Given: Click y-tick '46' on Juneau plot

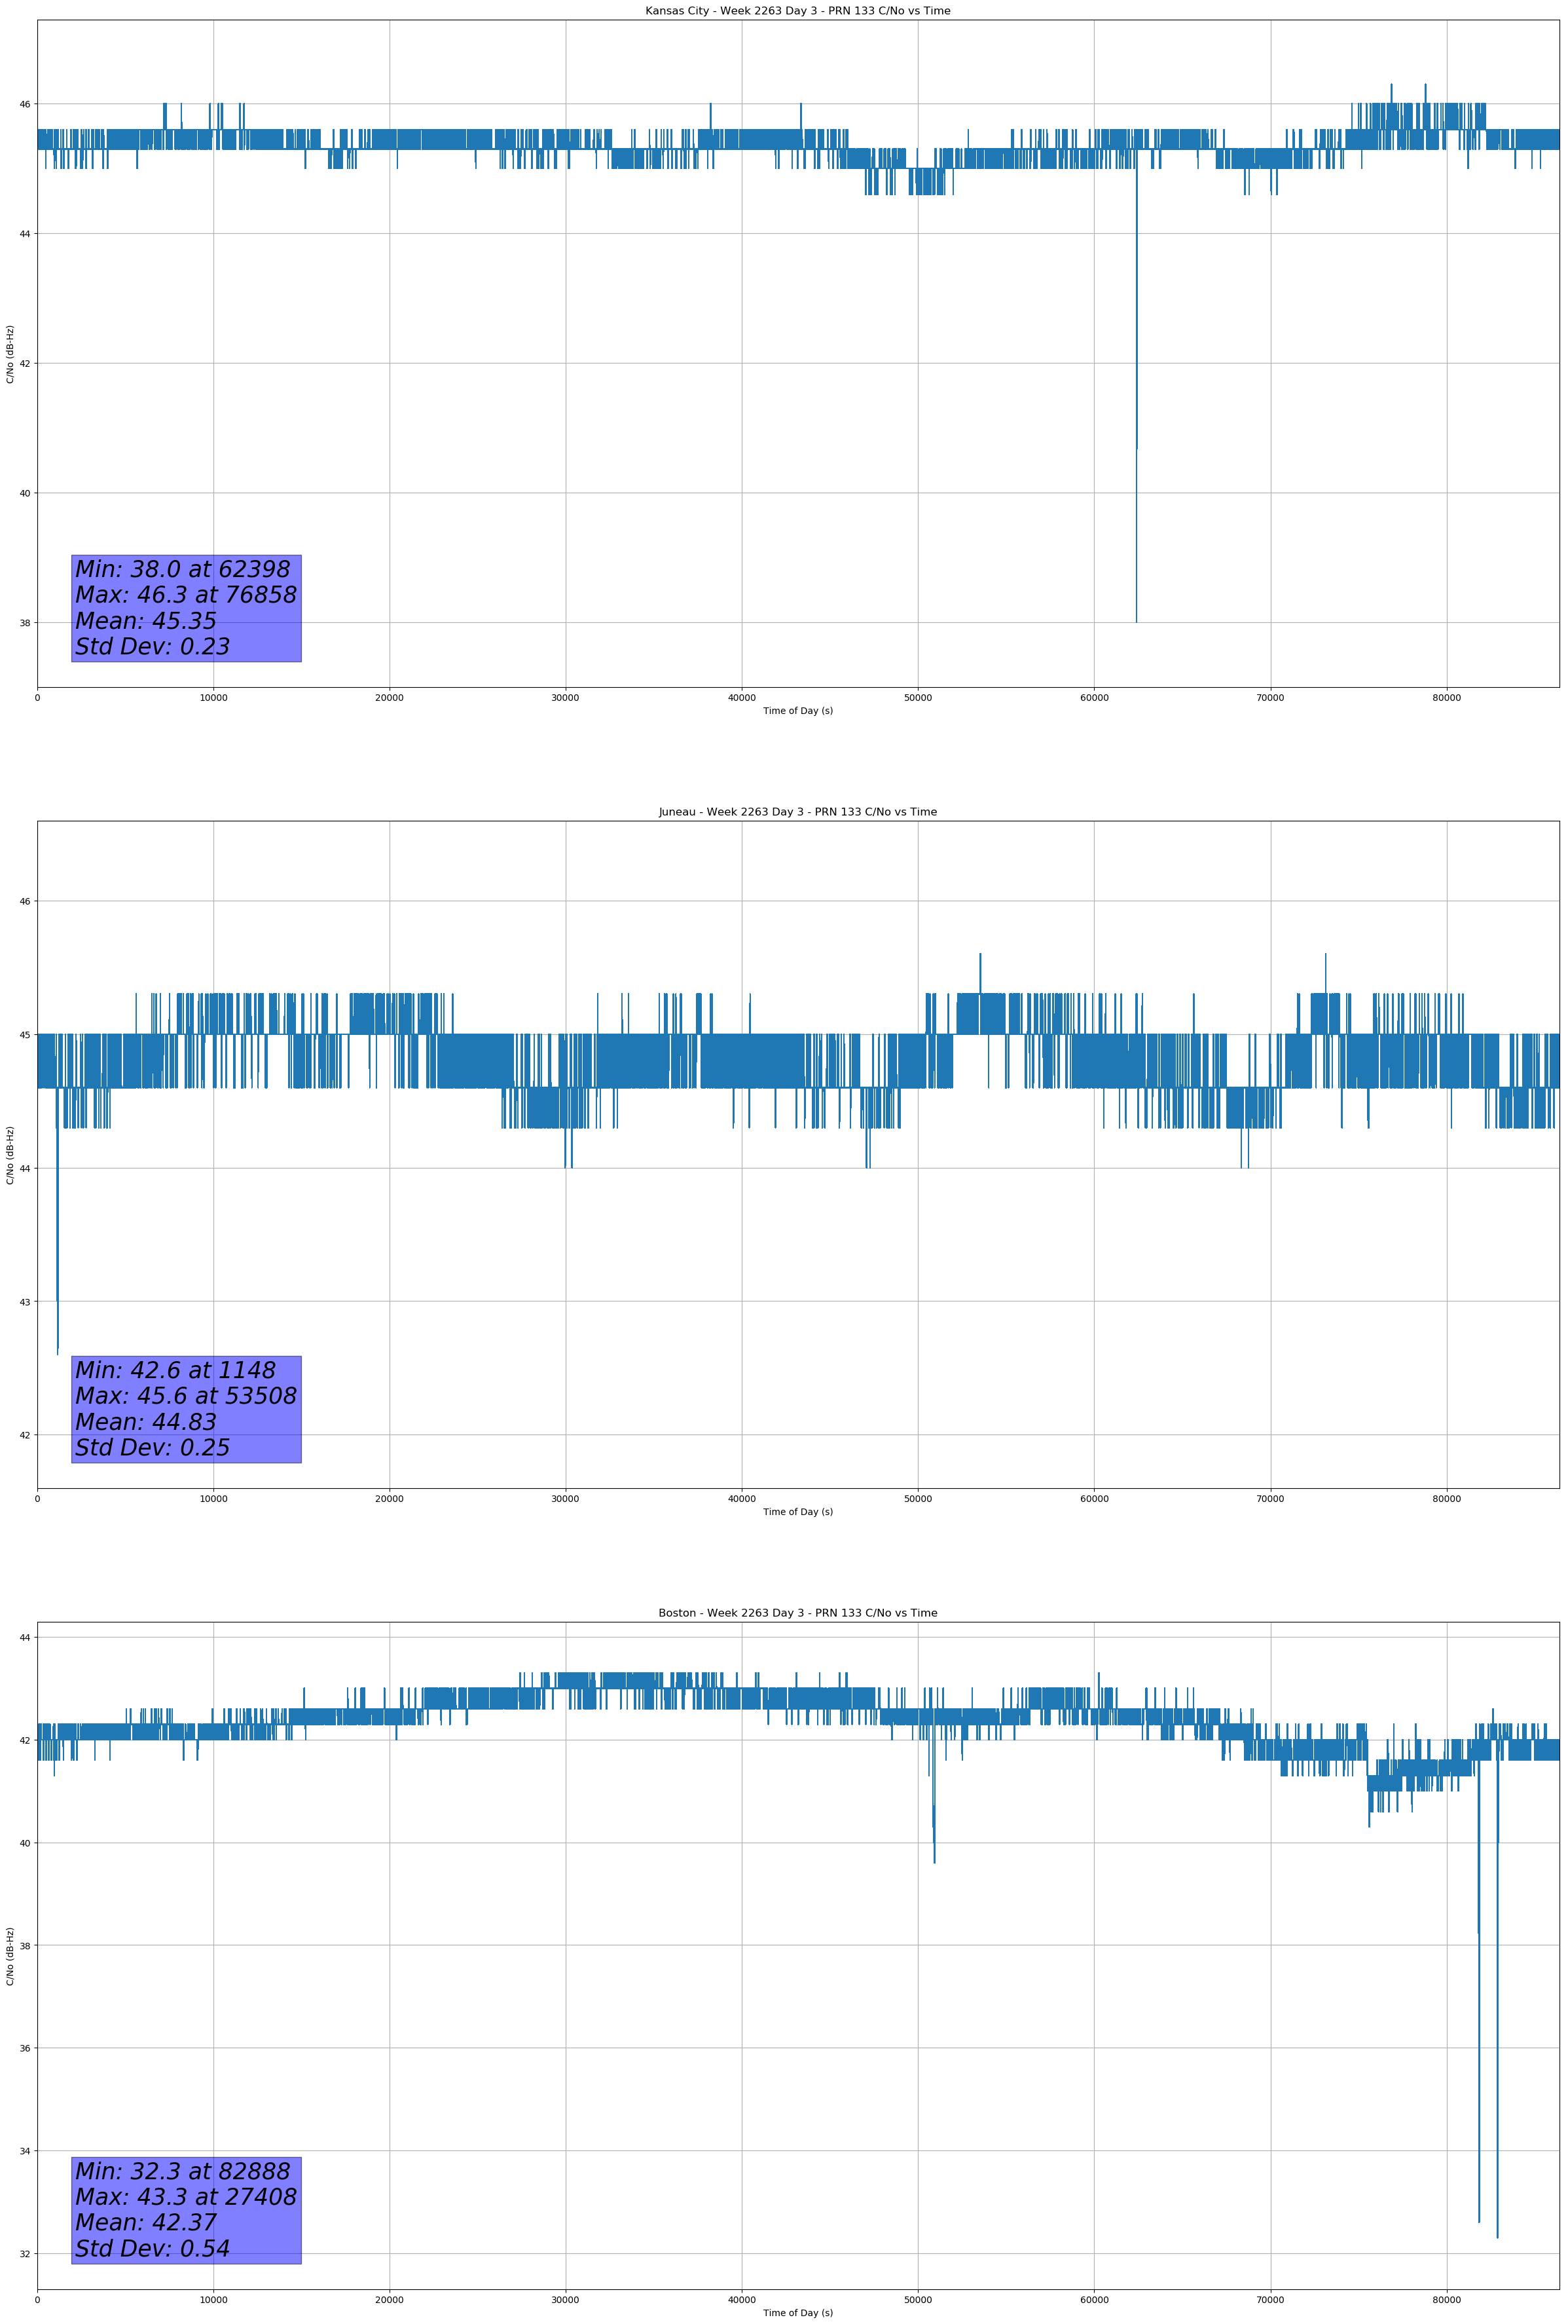Looking at the screenshot, I should click(24, 901).
